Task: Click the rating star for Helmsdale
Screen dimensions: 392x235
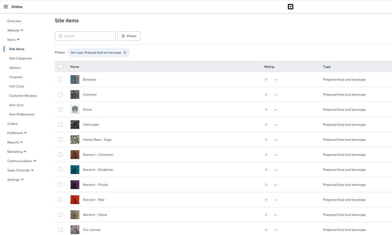Action: pos(266,125)
